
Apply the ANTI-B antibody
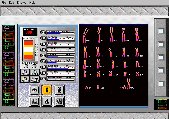coord(35,72)
